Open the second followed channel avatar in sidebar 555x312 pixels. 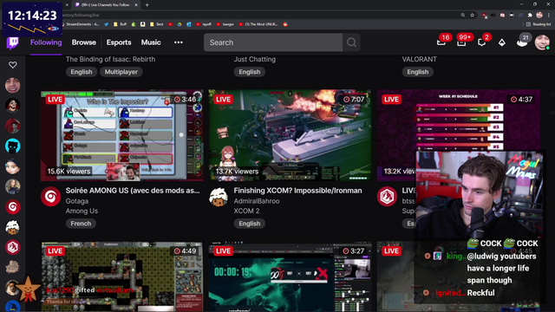point(13,106)
